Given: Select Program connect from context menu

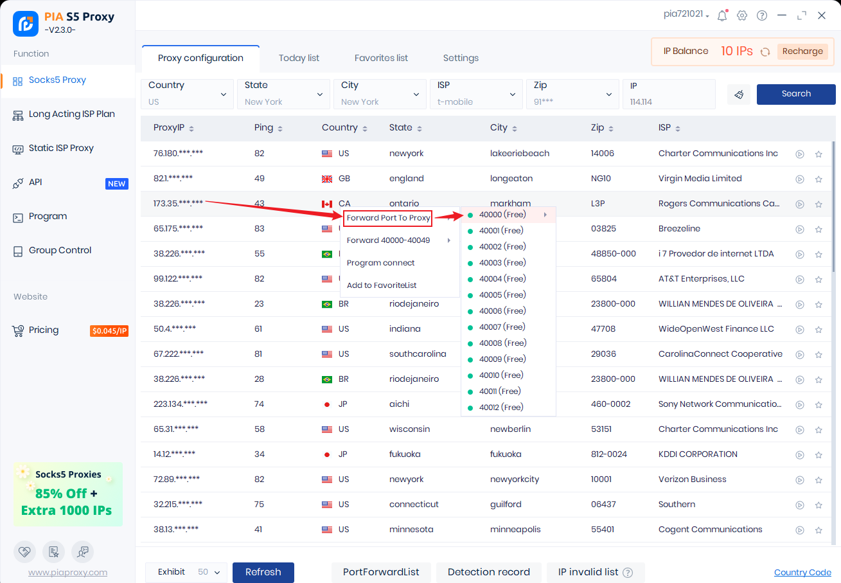Looking at the screenshot, I should coord(380,263).
